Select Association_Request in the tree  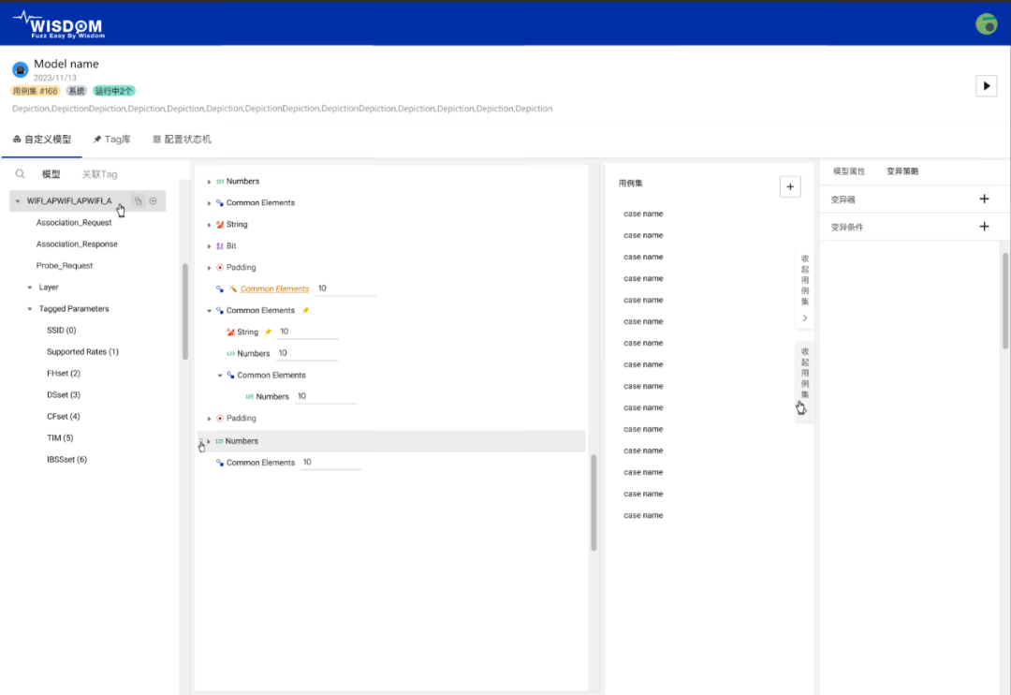(x=74, y=223)
